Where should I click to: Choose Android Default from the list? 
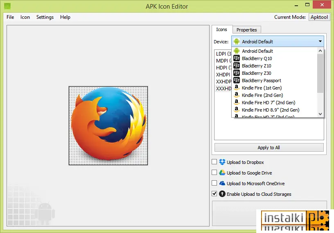275,51
